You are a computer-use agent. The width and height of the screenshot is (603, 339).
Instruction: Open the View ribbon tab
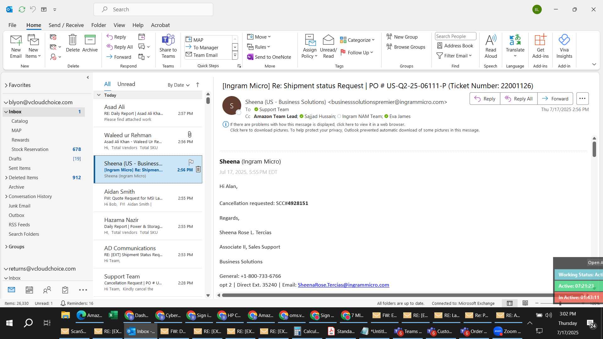tap(119, 25)
